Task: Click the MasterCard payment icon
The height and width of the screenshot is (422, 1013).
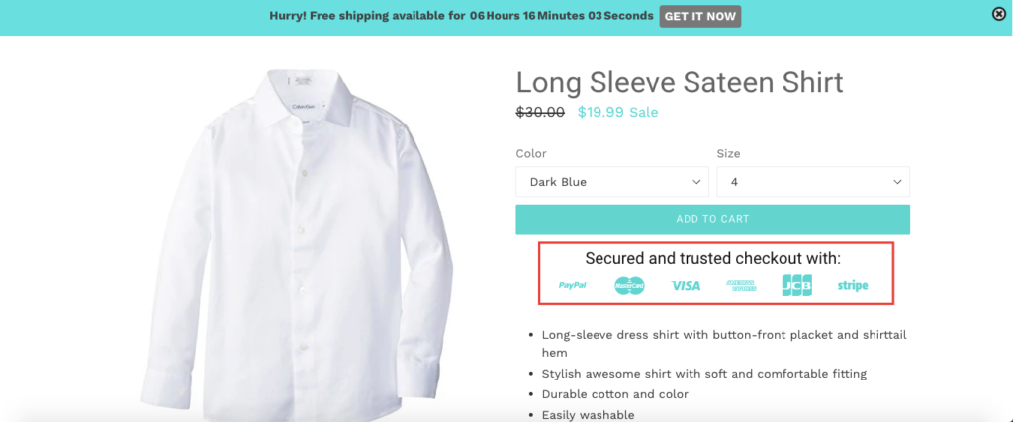Action: (x=629, y=285)
